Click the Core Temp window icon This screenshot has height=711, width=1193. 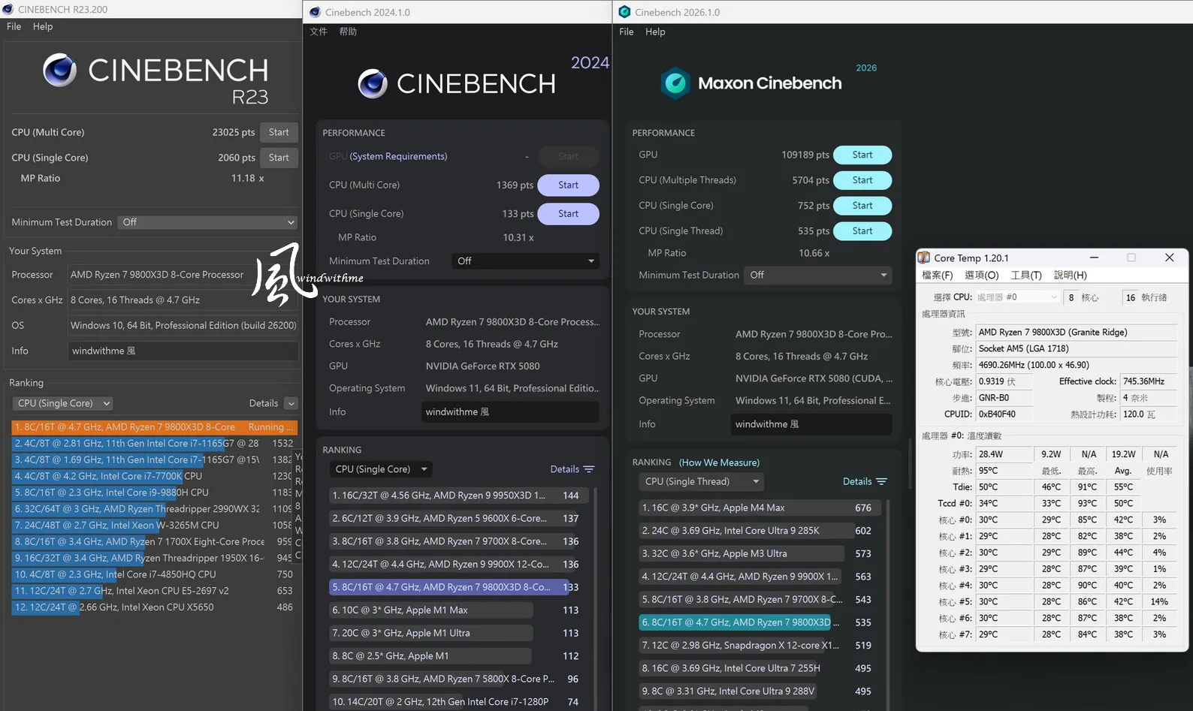(924, 258)
